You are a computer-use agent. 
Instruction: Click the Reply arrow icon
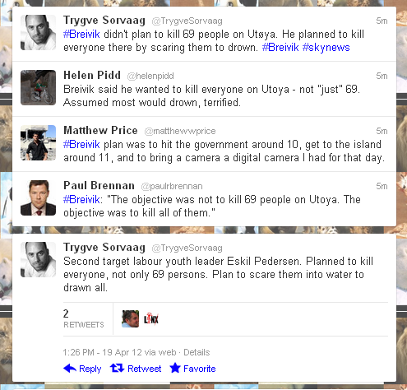(x=70, y=369)
